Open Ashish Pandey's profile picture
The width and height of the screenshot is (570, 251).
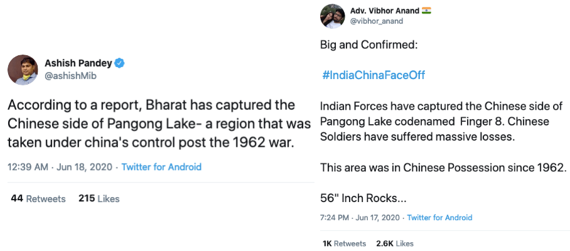(x=23, y=70)
